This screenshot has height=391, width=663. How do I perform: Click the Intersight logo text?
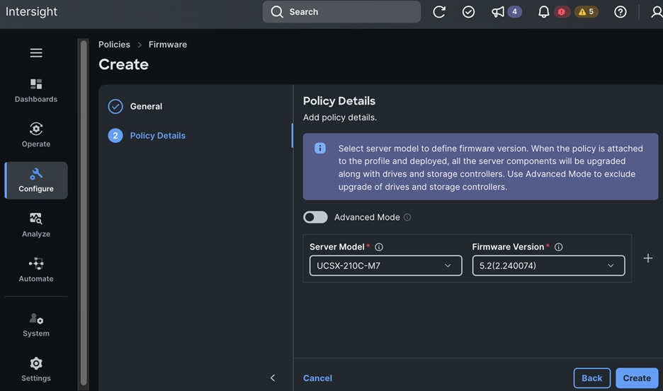click(x=31, y=12)
